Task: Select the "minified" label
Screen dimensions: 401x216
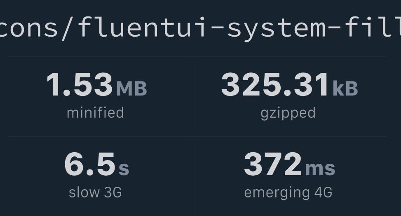Action: (95, 113)
